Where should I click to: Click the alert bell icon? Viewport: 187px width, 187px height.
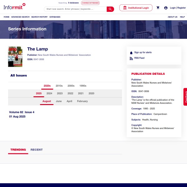131,53
